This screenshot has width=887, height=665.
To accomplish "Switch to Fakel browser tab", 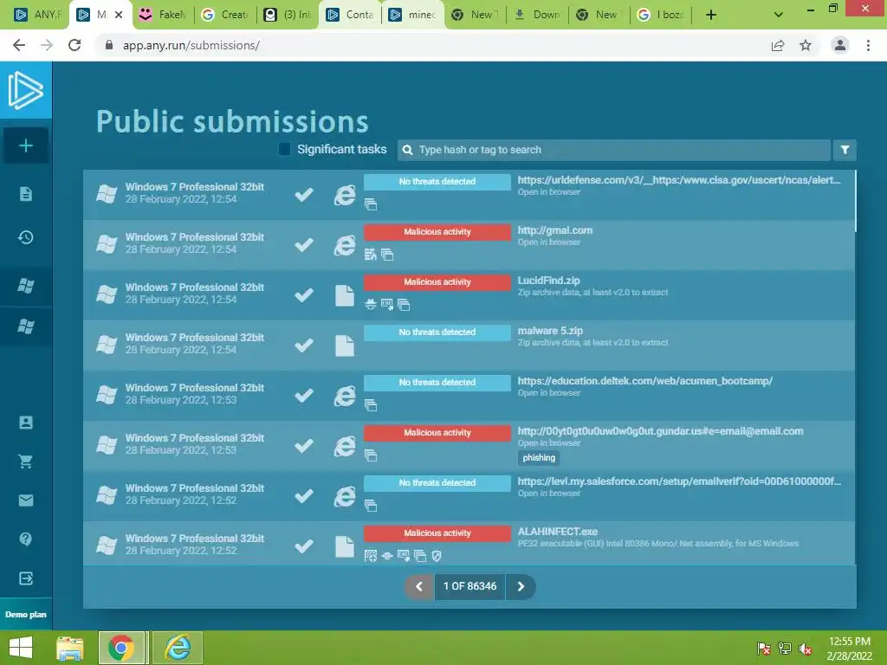I will [x=164, y=15].
